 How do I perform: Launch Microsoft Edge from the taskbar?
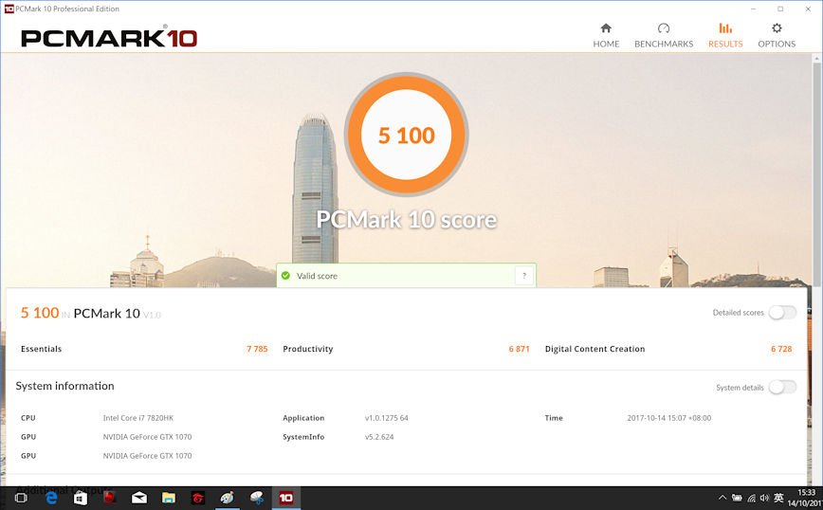point(51,498)
